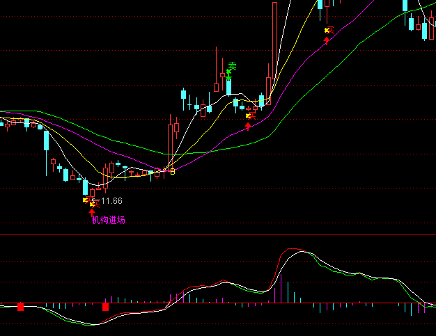Click the red buy arrow at top right
Viewport: 436px width, 336px height.
pos(327,40)
